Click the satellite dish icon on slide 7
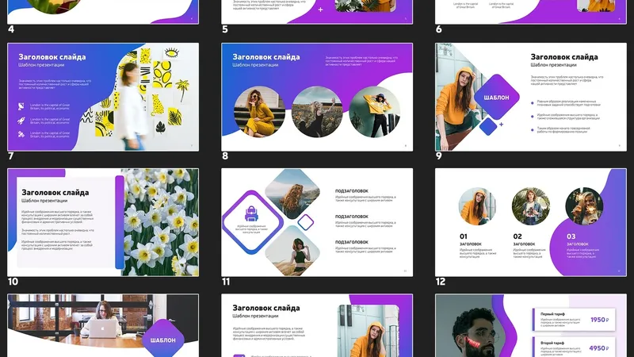Image resolution: width=634 pixels, height=357 pixels. (x=21, y=106)
